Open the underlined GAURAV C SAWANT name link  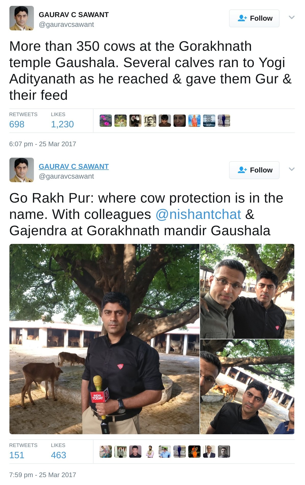74,166
